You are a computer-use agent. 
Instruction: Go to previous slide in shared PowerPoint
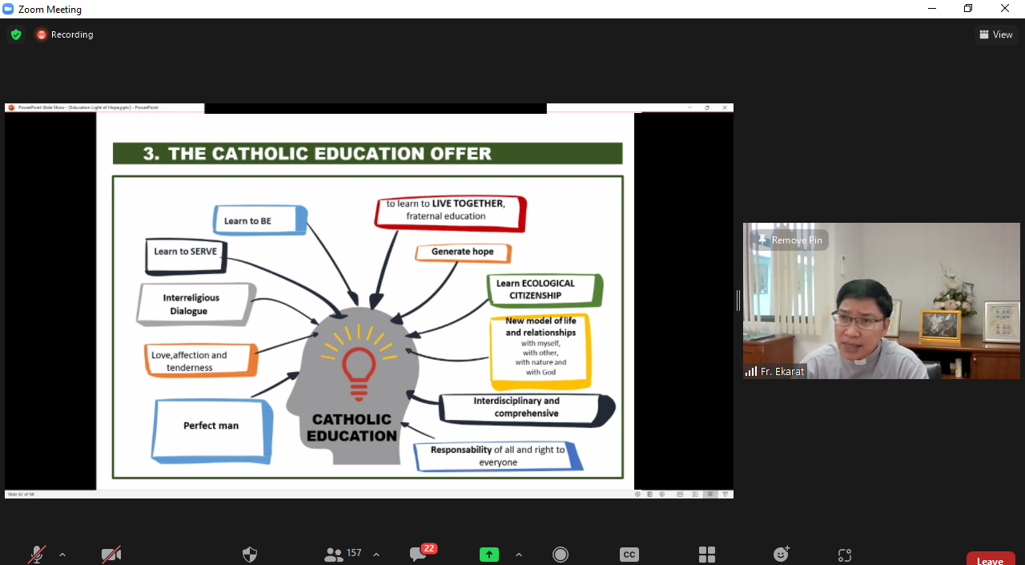638,494
